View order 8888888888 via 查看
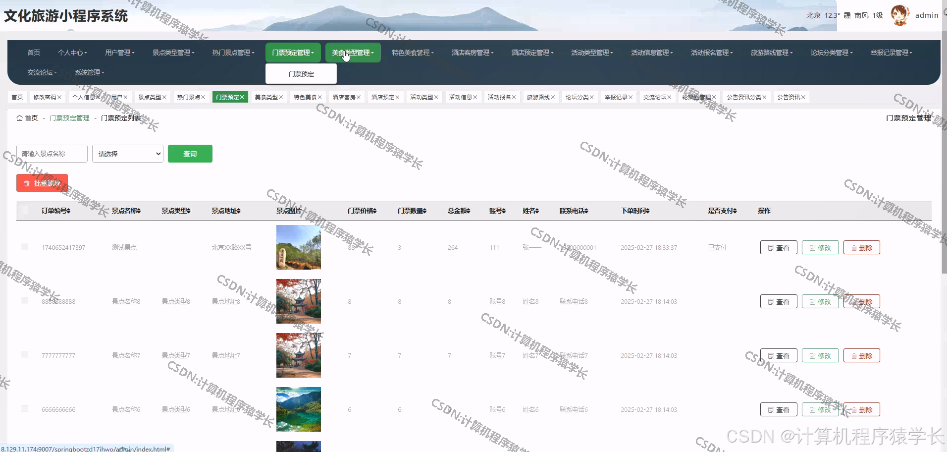947x452 pixels. (779, 301)
